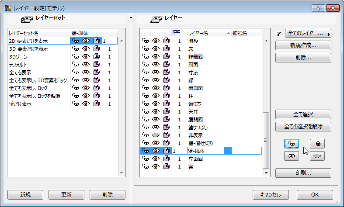Open 全てのレイヤー filter dropdown

308,34
